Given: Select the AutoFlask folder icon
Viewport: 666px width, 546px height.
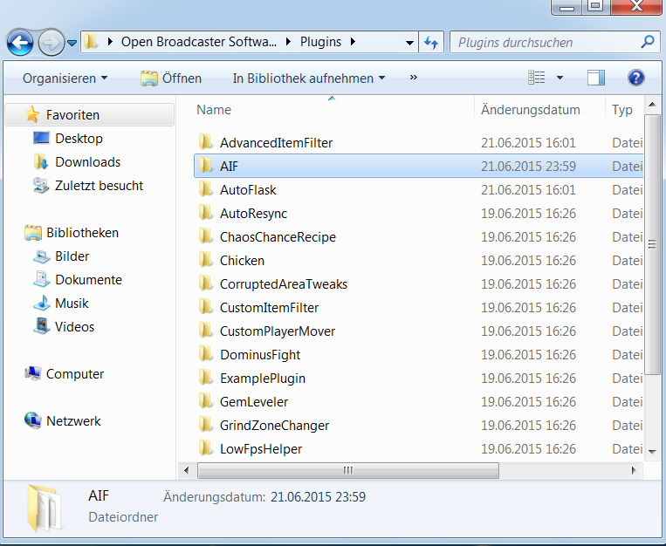Looking at the screenshot, I should tap(206, 189).
